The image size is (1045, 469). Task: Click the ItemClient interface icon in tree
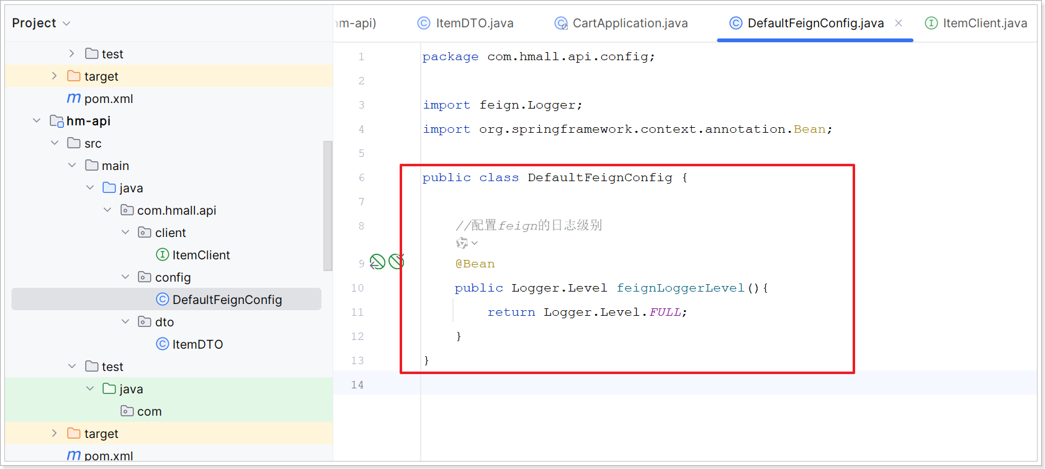pyautogui.click(x=163, y=255)
